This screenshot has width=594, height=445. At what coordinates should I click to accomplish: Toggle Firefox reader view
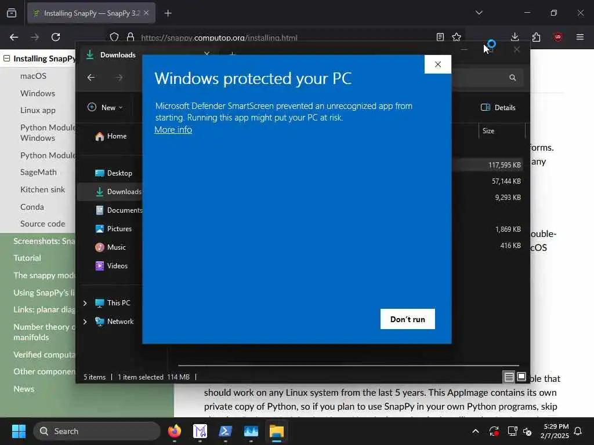pos(440,37)
